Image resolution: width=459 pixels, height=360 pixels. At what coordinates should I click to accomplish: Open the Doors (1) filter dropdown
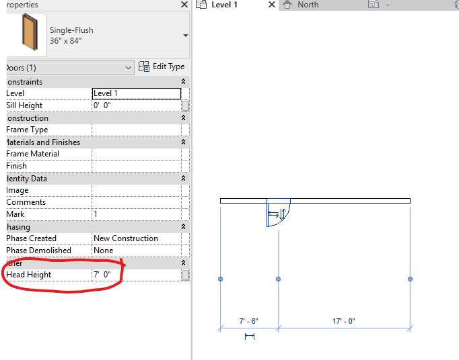tap(70, 68)
